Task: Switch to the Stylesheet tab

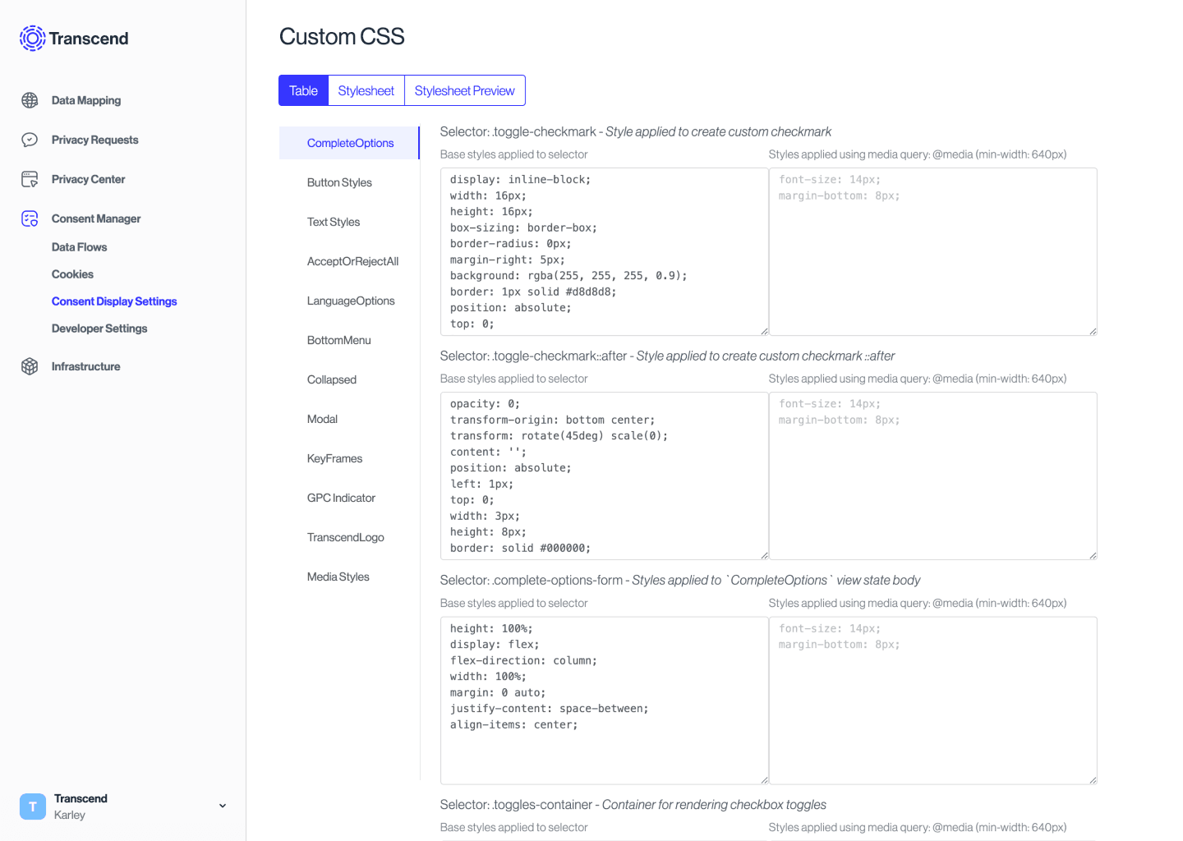Action: point(366,90)
